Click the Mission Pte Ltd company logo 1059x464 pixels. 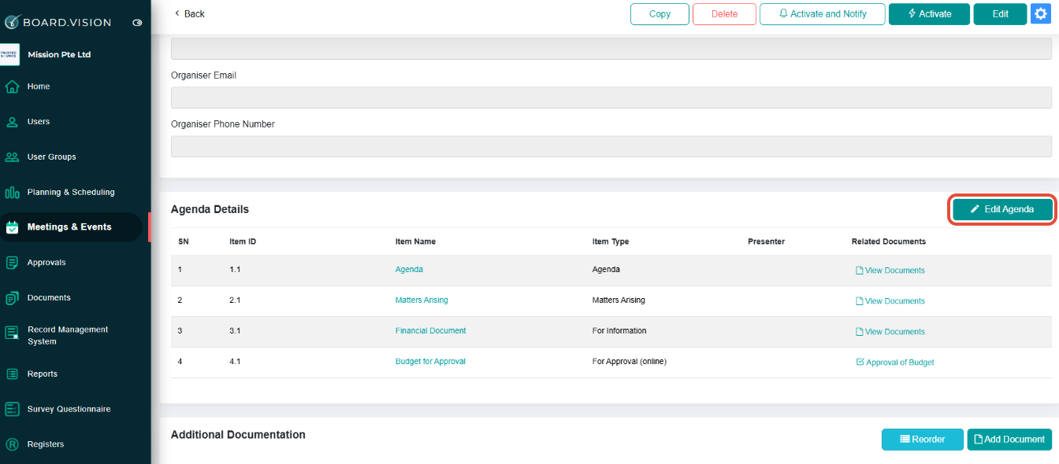(x=10, y=54)
